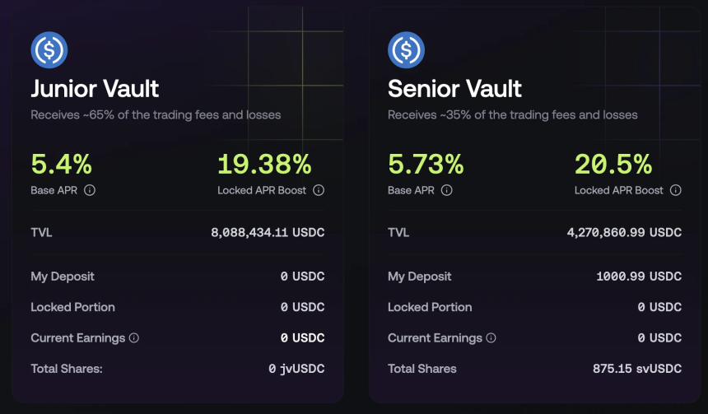Click the info icon beside Senior Base APR
Image resolution: width=708 pixels, height=414 pixels.
pyautogui.click(x=447, y=190)
